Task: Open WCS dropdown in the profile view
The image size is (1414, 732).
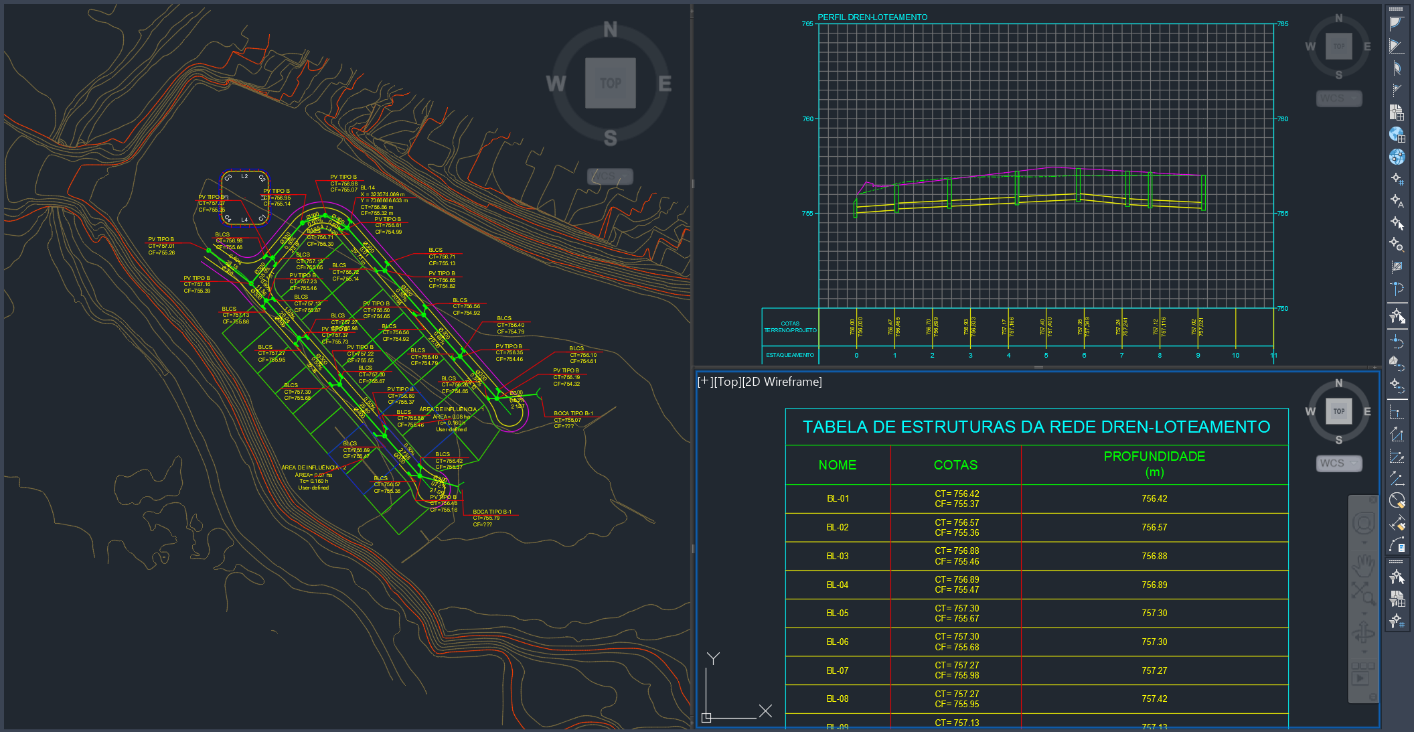Action: point(1338,98)
